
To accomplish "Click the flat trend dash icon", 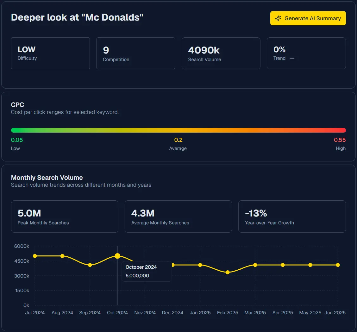I will click(x=292, y=58).
